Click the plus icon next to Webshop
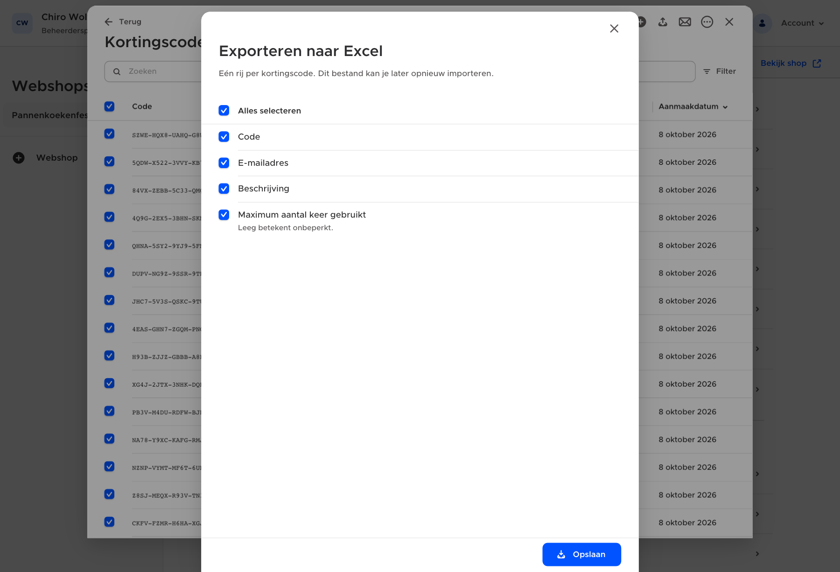The image size is (840, 572). (19, 158)
